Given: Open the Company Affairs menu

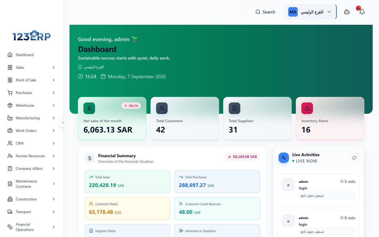Looking at the screenshot, I should pyautogui.click(x=32, y=169).
